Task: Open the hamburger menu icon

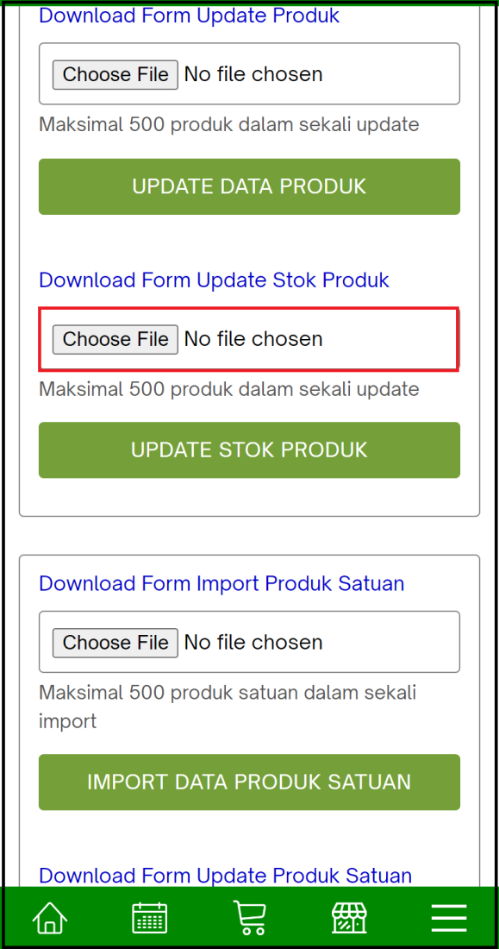Action: pyautogui.click(x=448, y=917)
